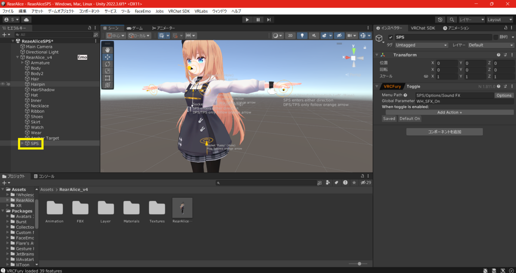Select the RearAlice prefab thumbnail
Image resolution: width=516 pixels, height=273 pixels.
click(x=182, y=208)
